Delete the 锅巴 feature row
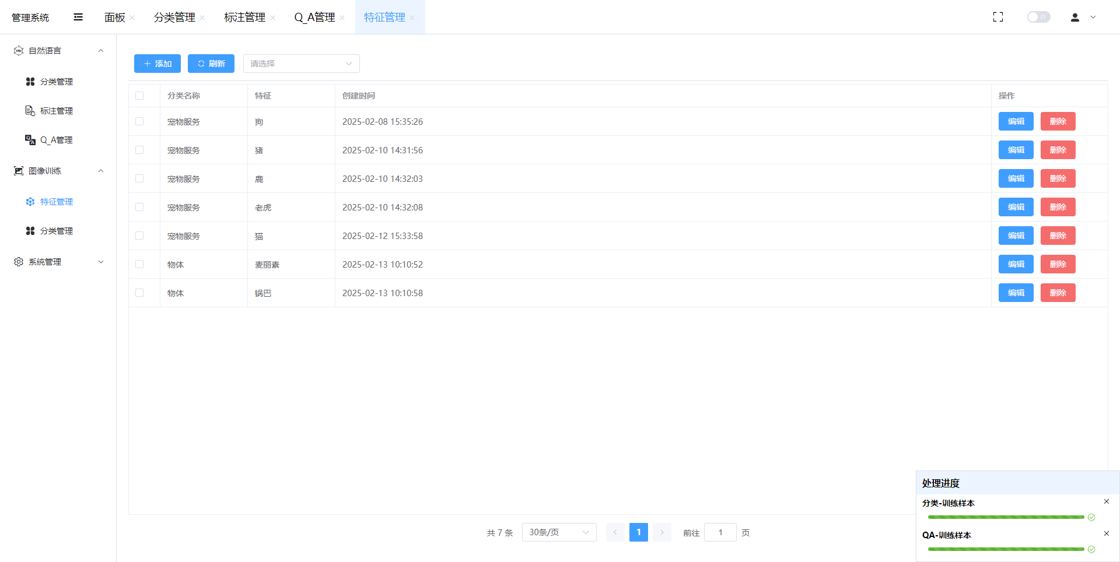Viewport: 1120px width, 562px height. (x=1058, y=293)
